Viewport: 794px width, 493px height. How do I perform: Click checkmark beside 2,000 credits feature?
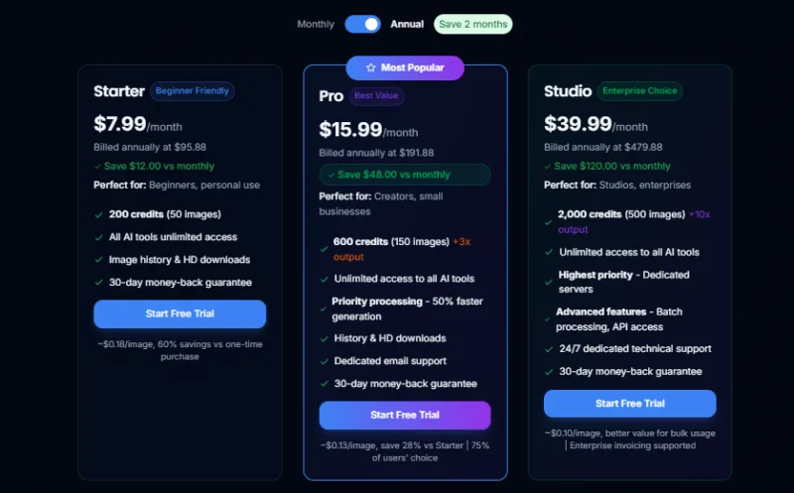pyautogui.click(x=548, y=221)
